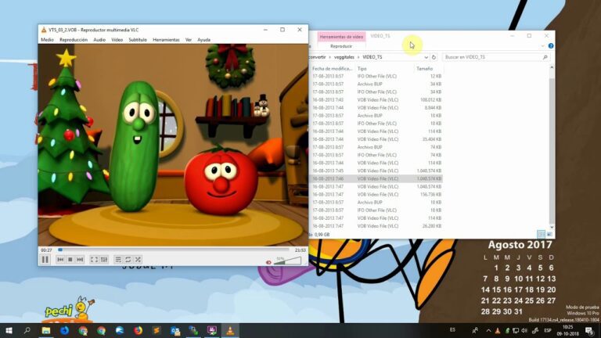
Task: Open VLC extended settings panel
Action: pos(104,260)
